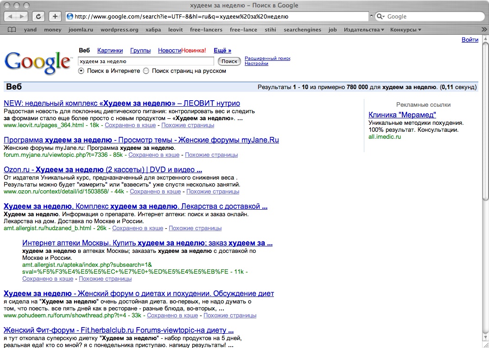489x348 pixels.
Task: Click the vertical page scrollbar thumb
Action: coord(485,121)
